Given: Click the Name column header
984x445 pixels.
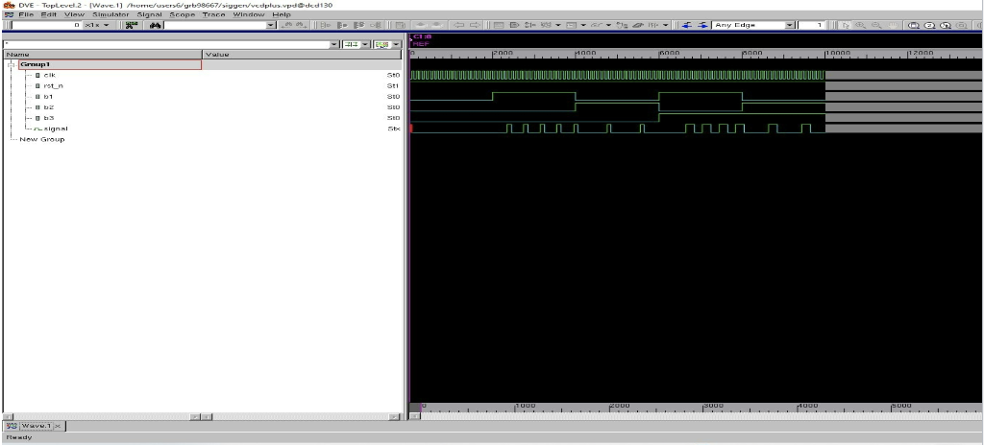Looking at the screenshot, I should [103, 55].
